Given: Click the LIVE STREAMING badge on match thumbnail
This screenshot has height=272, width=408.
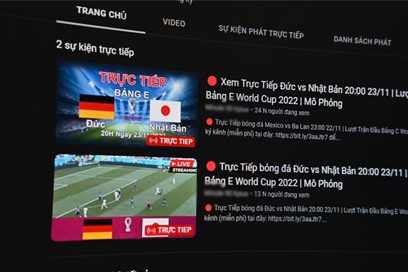Looking at the screenshot, I should point(183,167).
